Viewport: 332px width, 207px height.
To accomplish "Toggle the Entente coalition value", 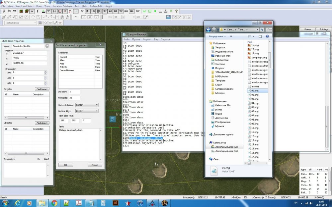I will pyautogui.click(x=97, y=67).
